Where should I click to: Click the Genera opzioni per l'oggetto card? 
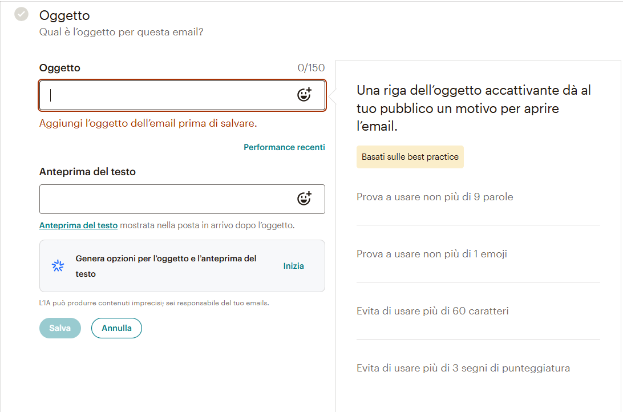pyautogui.click(x=183, y=266)
